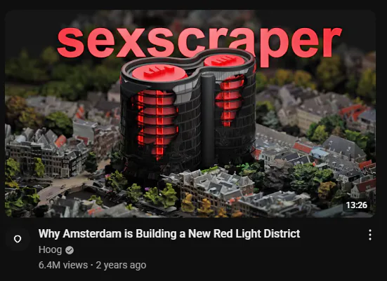This screenshot has height=281, width=387.
Task: Click the 13:26 duration badge
Action: 356,205
